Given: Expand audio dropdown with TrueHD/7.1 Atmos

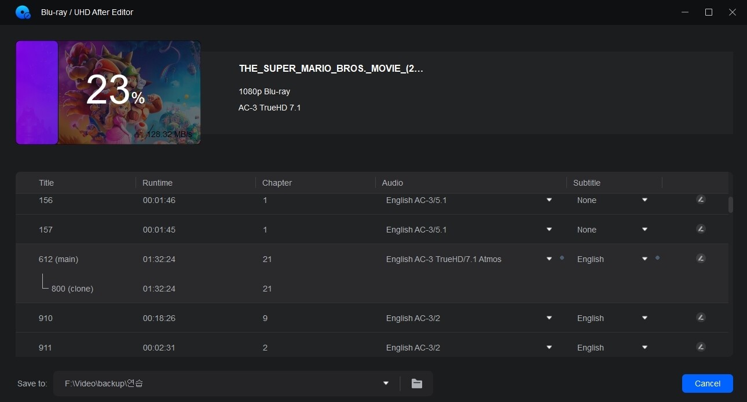Looking at the screenshot, I should coord(549,259).
